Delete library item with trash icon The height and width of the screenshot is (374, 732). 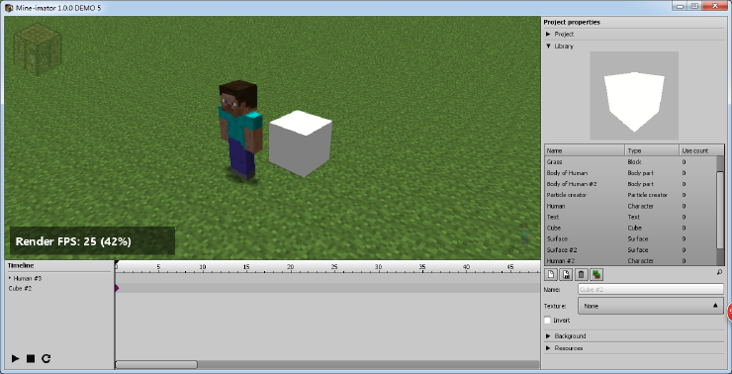tap(581, 274)
